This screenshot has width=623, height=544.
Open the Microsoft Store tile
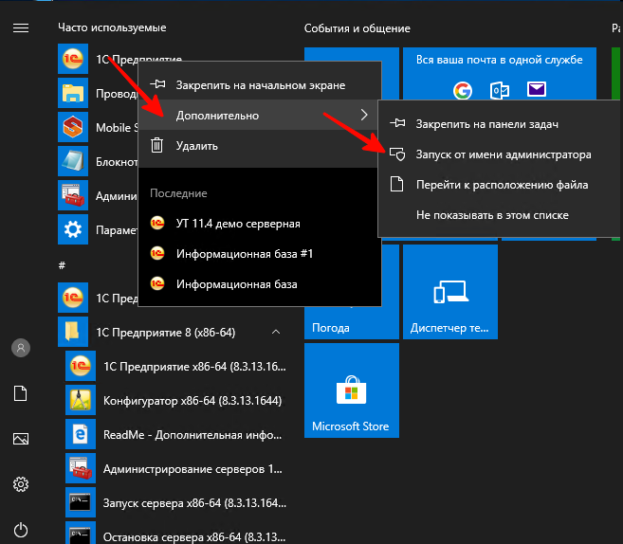click(352, 390)
